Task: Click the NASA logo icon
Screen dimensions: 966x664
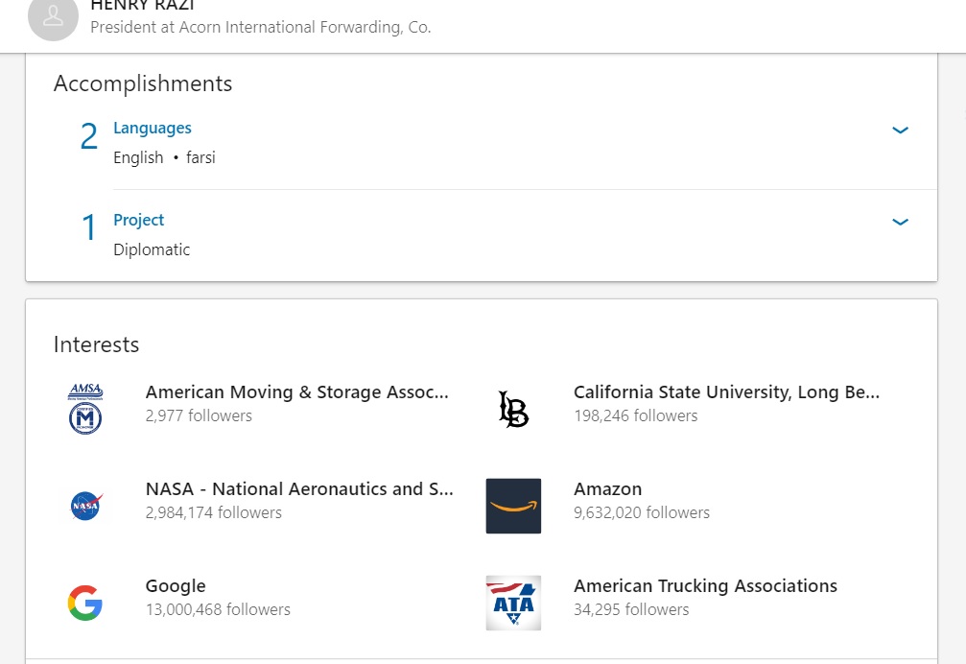Action: tap(85, 506)
